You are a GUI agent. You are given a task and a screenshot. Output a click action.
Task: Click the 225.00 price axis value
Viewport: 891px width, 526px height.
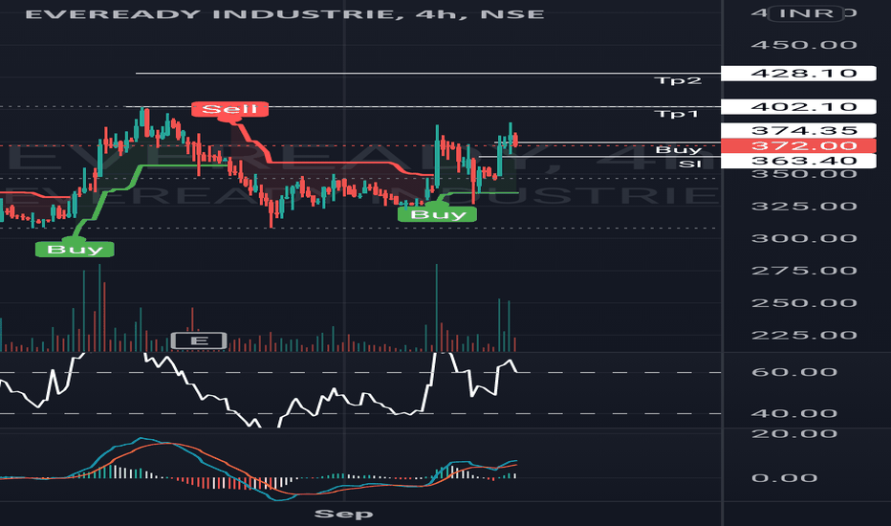click(x=804, y=335)
